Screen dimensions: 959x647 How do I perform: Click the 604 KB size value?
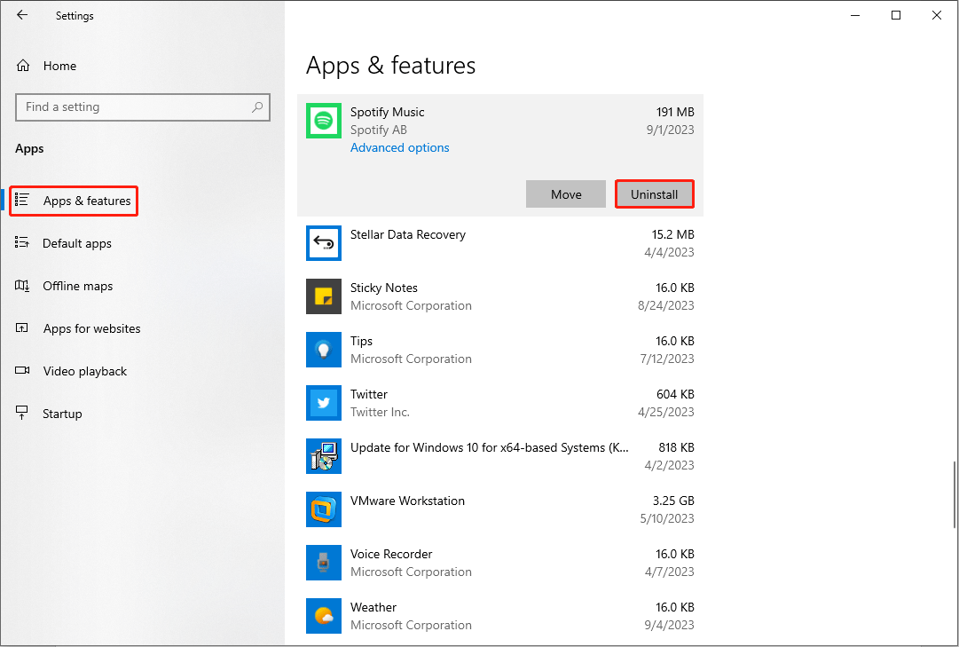(x=675, y=394)
